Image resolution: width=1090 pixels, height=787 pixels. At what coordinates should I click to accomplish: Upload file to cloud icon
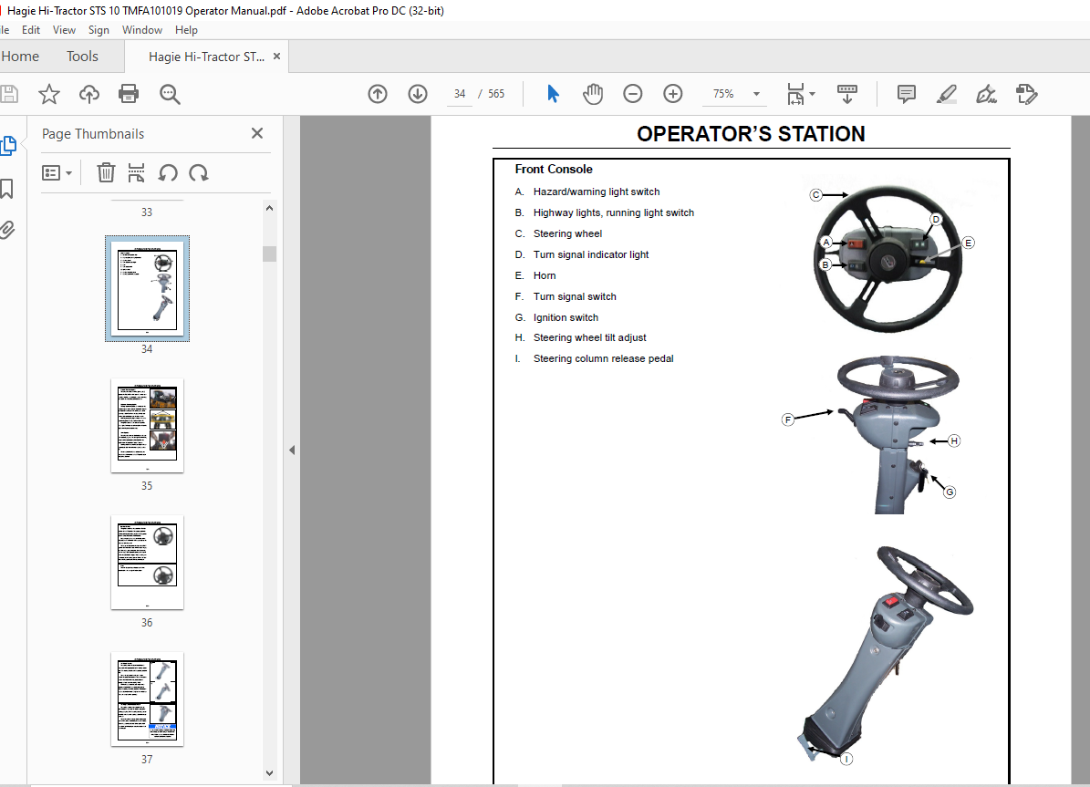point(89,94)
